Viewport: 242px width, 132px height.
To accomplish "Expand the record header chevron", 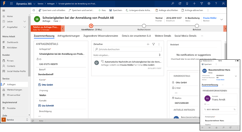I will coord(222,20).
